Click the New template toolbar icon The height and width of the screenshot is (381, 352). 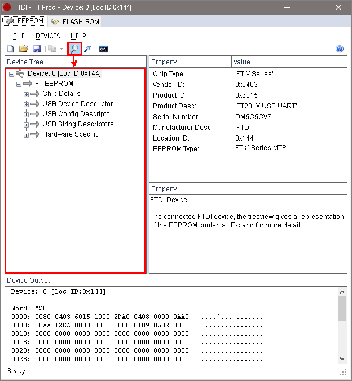point(11,49)
